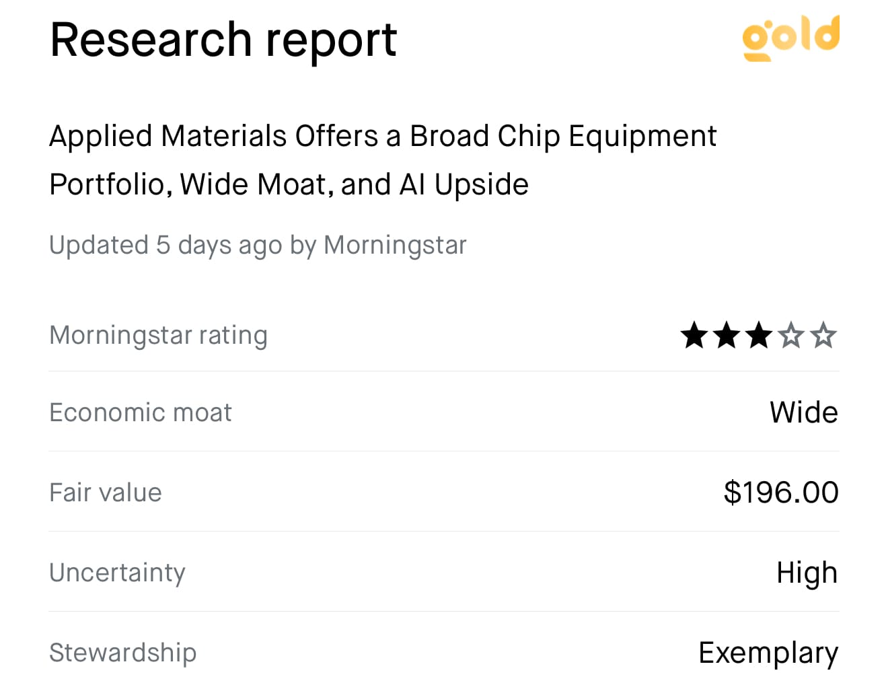Click the $196.00 fair value amount
The image size is (888, 687).
781,493
